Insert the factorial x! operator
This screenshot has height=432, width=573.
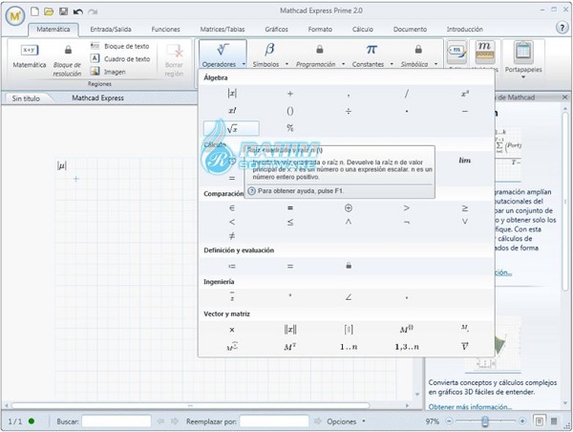coord(232,111)
